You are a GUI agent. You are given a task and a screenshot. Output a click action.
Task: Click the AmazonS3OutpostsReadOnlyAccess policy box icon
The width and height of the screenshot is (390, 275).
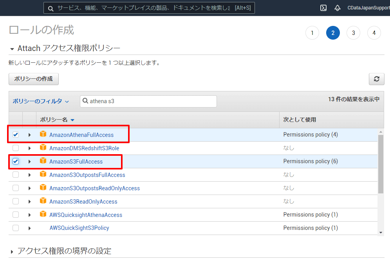pyautogui.click(x=43, y=187)
